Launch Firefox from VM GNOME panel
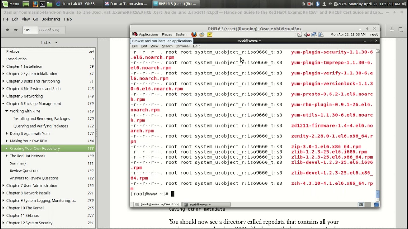 pos(194,34)
